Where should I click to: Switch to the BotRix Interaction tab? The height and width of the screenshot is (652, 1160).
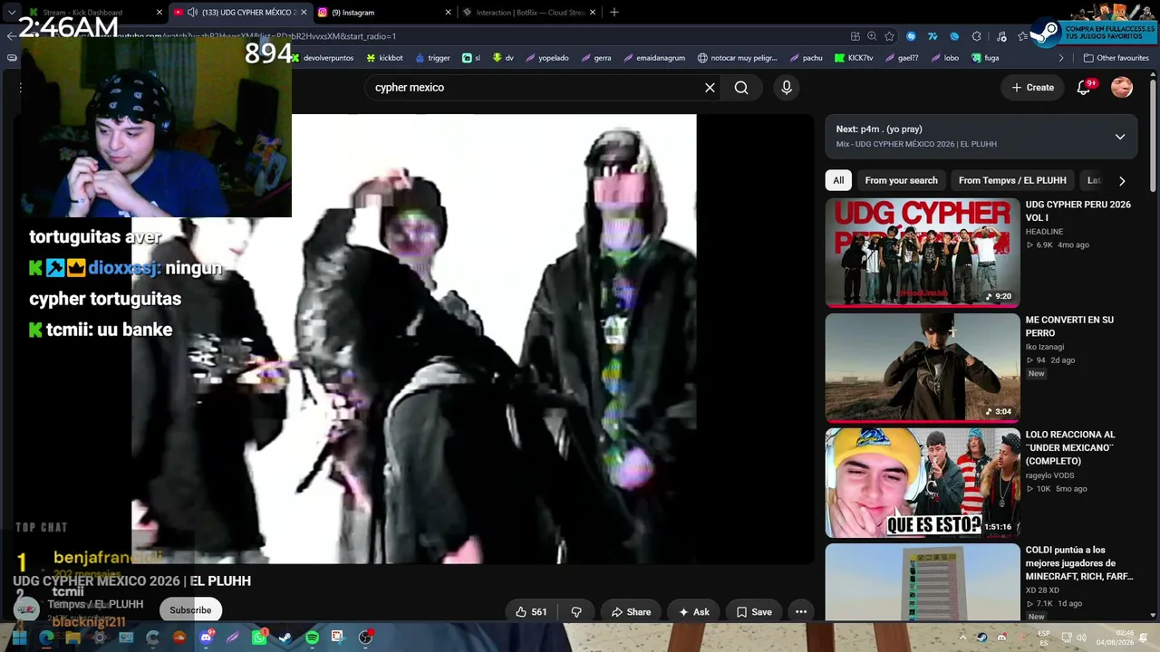527,13
